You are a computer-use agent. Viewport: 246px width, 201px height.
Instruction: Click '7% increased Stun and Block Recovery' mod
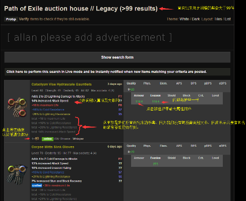(x=56, y=181)
